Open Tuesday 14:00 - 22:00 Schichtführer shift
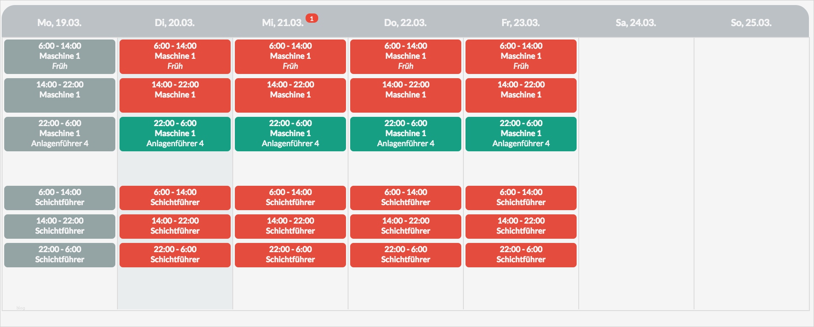Viewport: 814px width, 327px height. point(175,227)
